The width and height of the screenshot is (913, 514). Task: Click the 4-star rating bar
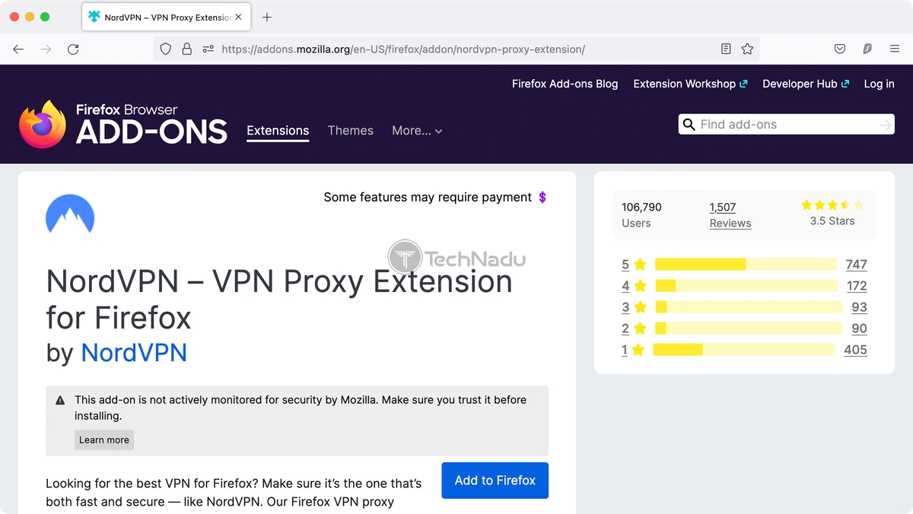point(746,286)
